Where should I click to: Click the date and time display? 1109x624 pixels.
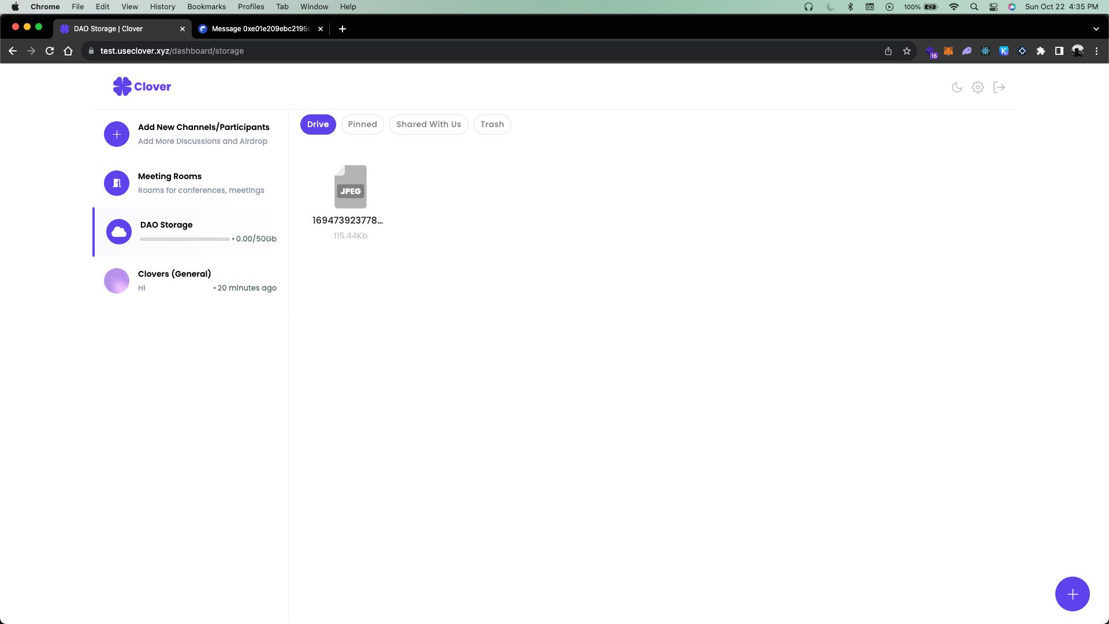pyautogui.click(x=1062, y=7)
